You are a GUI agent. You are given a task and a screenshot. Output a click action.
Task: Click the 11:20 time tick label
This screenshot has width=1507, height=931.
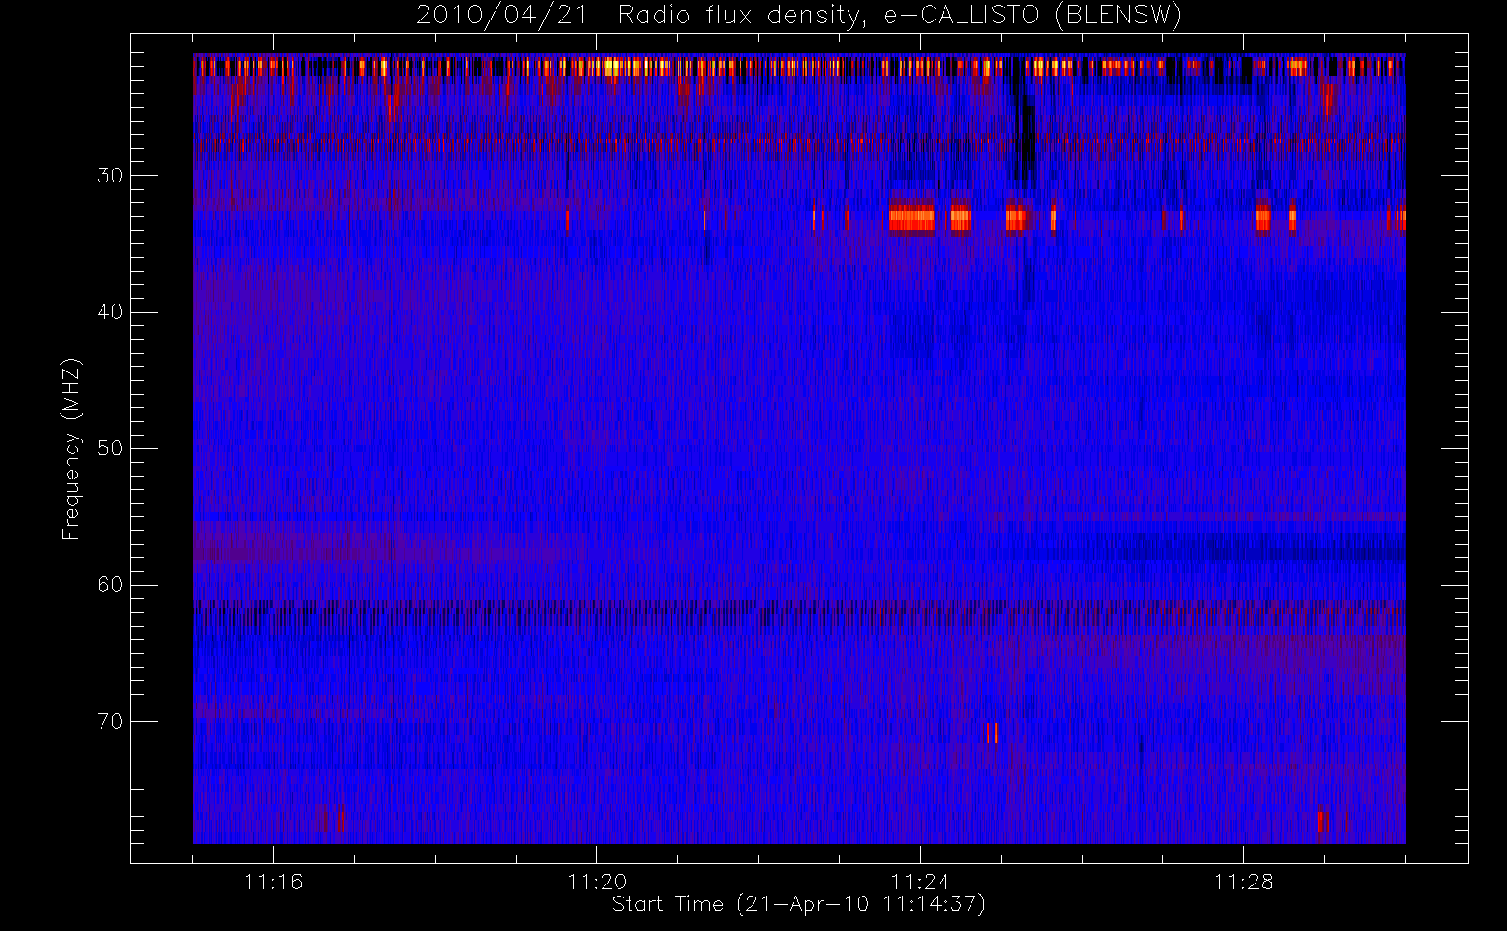(x=597, y=882)
